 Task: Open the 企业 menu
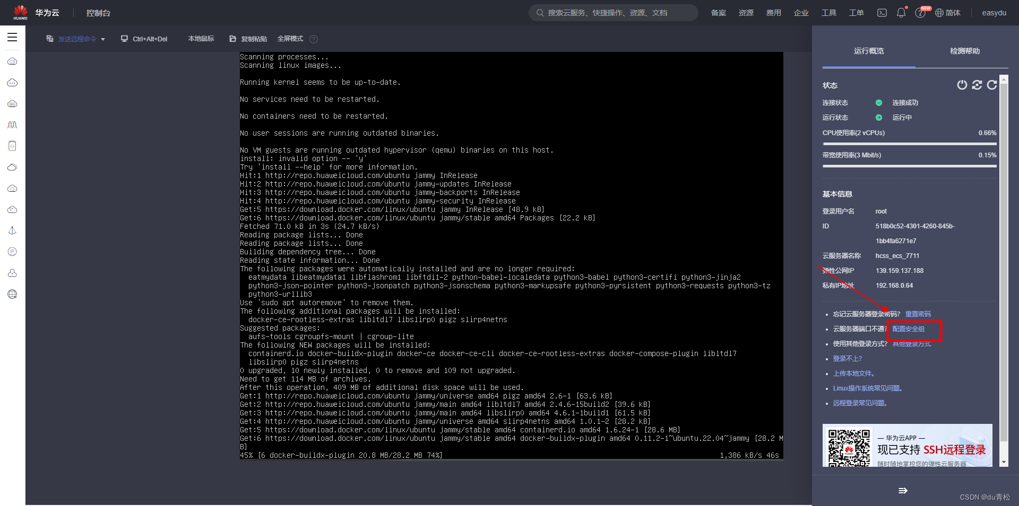pos(801,13)
